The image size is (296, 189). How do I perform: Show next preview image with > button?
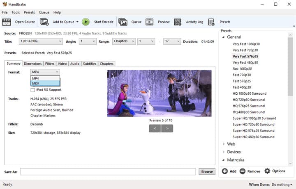[x=167, y=128]
